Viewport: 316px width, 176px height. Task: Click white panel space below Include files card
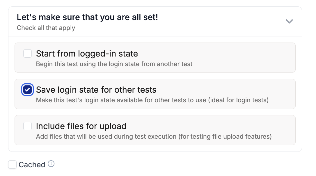pos(155,148)
